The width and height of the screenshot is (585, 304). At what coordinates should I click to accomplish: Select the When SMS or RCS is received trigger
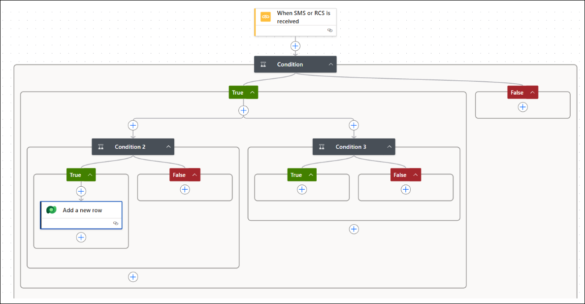pos(295,22)
